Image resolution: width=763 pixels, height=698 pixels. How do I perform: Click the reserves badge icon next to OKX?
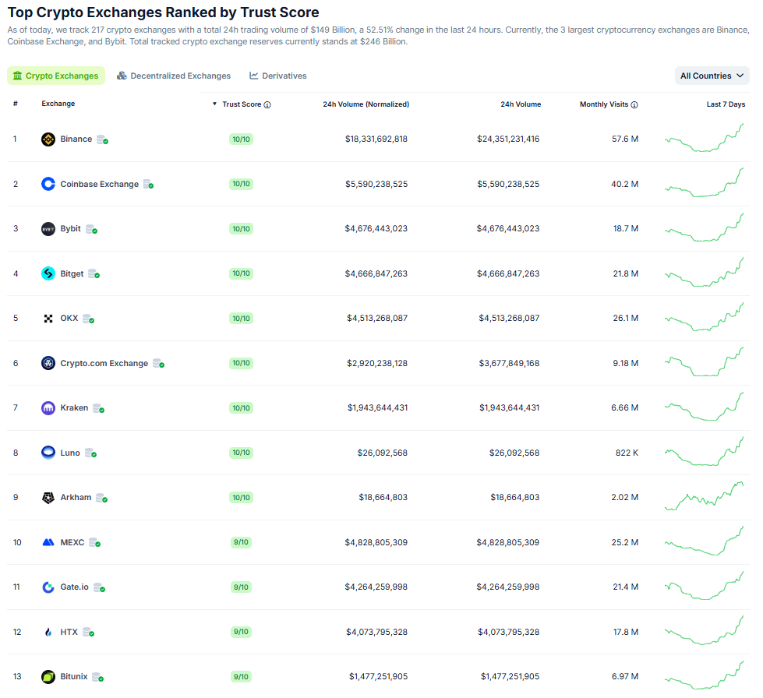(x=89, y=319)
